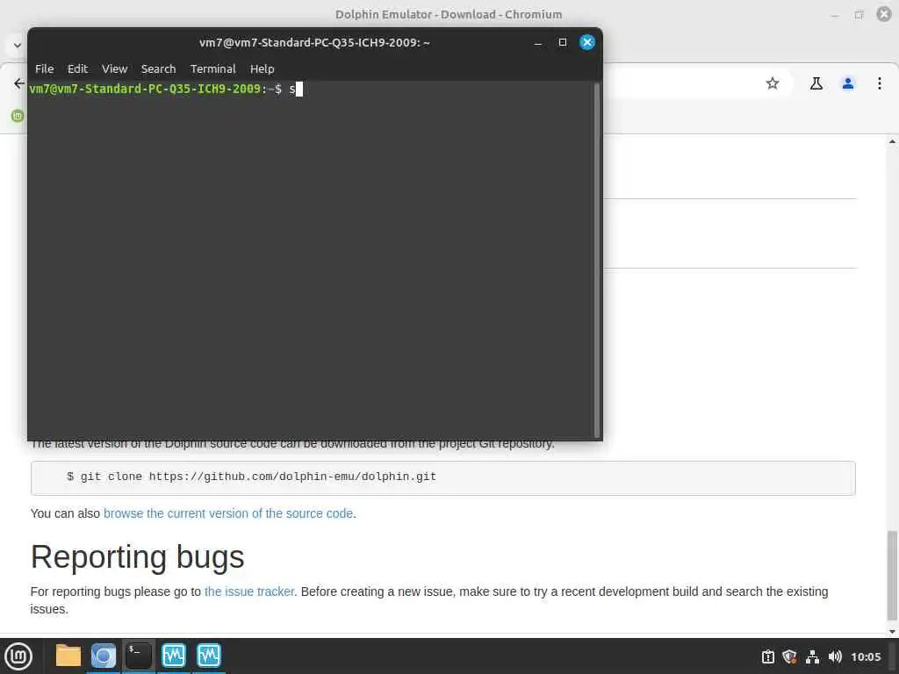Image resolution: width=899 pixels, height=674 pixels.
Task: Minimize the terminal window
Action: (538, 44)
